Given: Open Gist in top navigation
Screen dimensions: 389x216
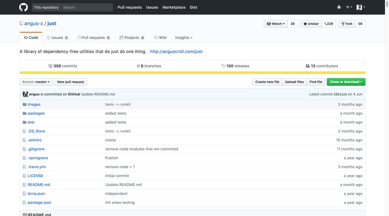Looking at the screenshot, I should pyautogui.click(x=194, y=7).
